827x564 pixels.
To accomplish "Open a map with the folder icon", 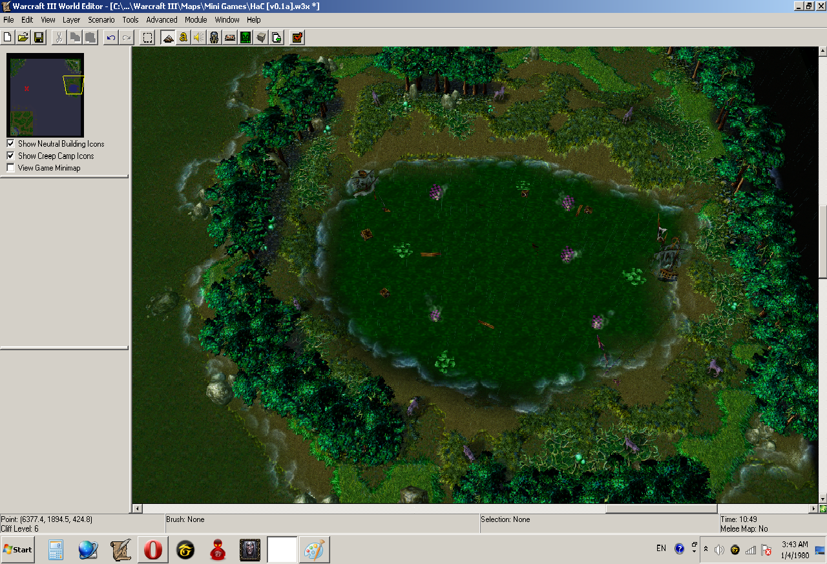I will click(23, 37).
